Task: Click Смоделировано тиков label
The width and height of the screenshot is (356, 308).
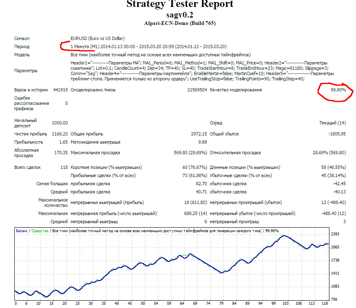Action: (93, 90)
